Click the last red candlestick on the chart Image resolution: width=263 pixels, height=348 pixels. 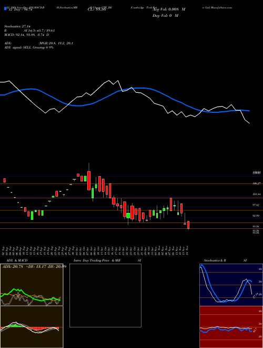click(x=188, y=225)
